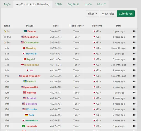Open video icon for ChaoticAce's run
The width and height of the screenshot is (141, 131).
134,37
